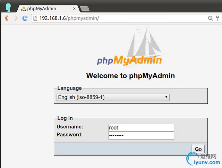Open the Language dropdown English (iso-8859-1)
This screenshot has height=168, width=222.
(x=113, y=97)
